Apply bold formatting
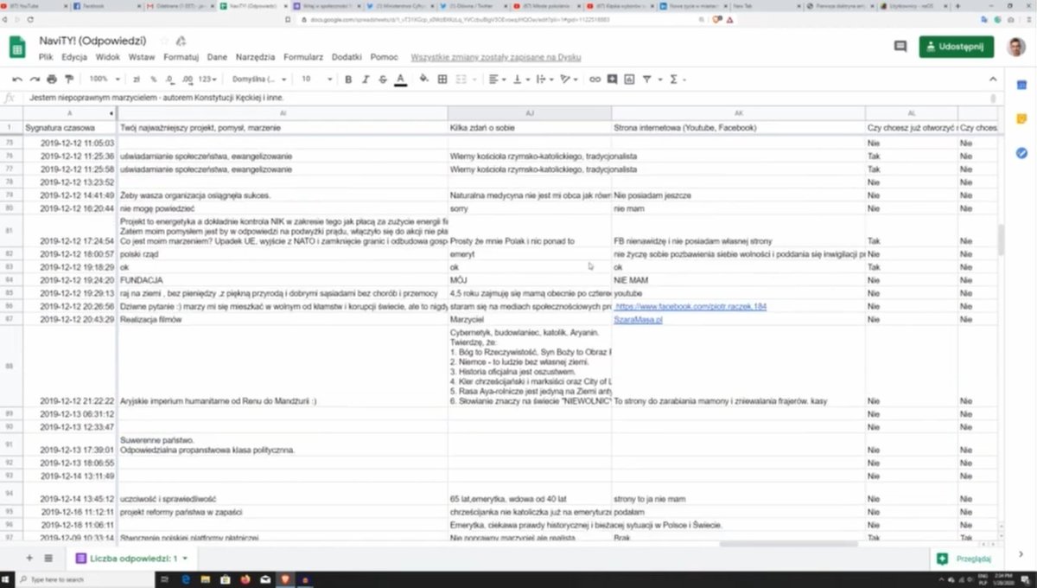The image size is (1037, 588). click(349, 79)
